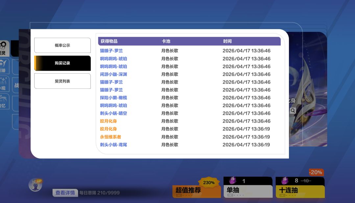Click the timestamp in the 刺头小蜗-鸢尾 row
This screenshot has height=203, width=355.
[x=246, y=145]
